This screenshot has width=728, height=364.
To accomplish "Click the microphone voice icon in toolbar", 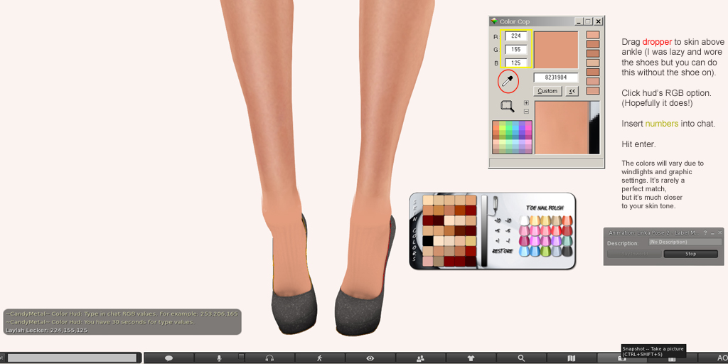I will pos(219,358).
